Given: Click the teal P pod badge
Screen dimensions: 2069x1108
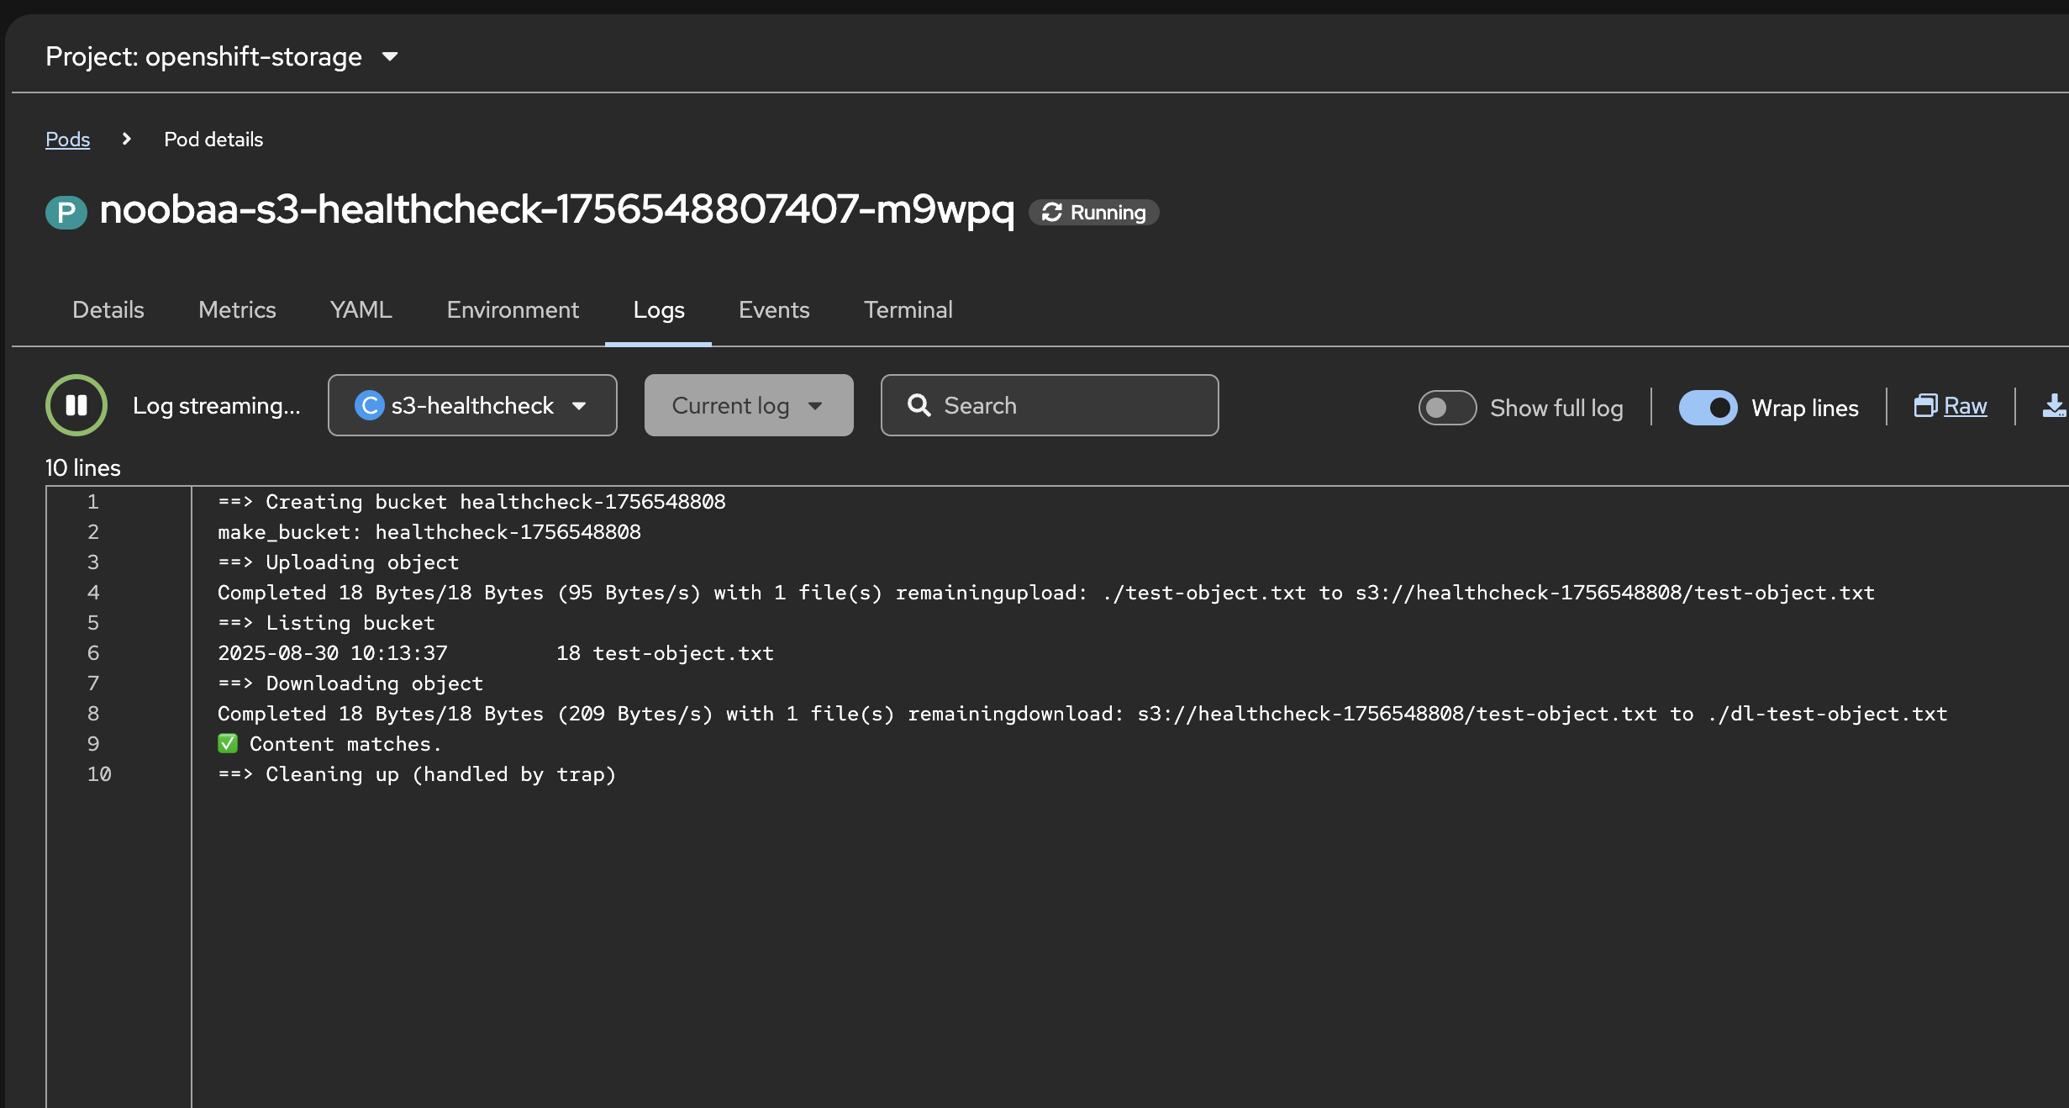Looking at the screenshot, I should (x=66, y=212).
